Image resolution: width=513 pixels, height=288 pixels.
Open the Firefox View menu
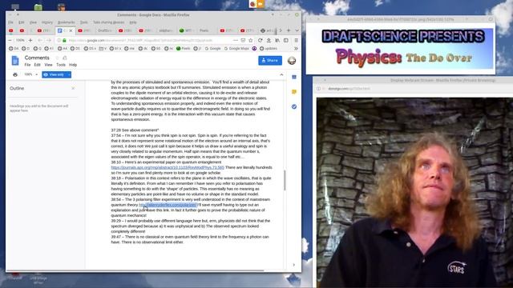pyautogui.click(x=33, y=22)
